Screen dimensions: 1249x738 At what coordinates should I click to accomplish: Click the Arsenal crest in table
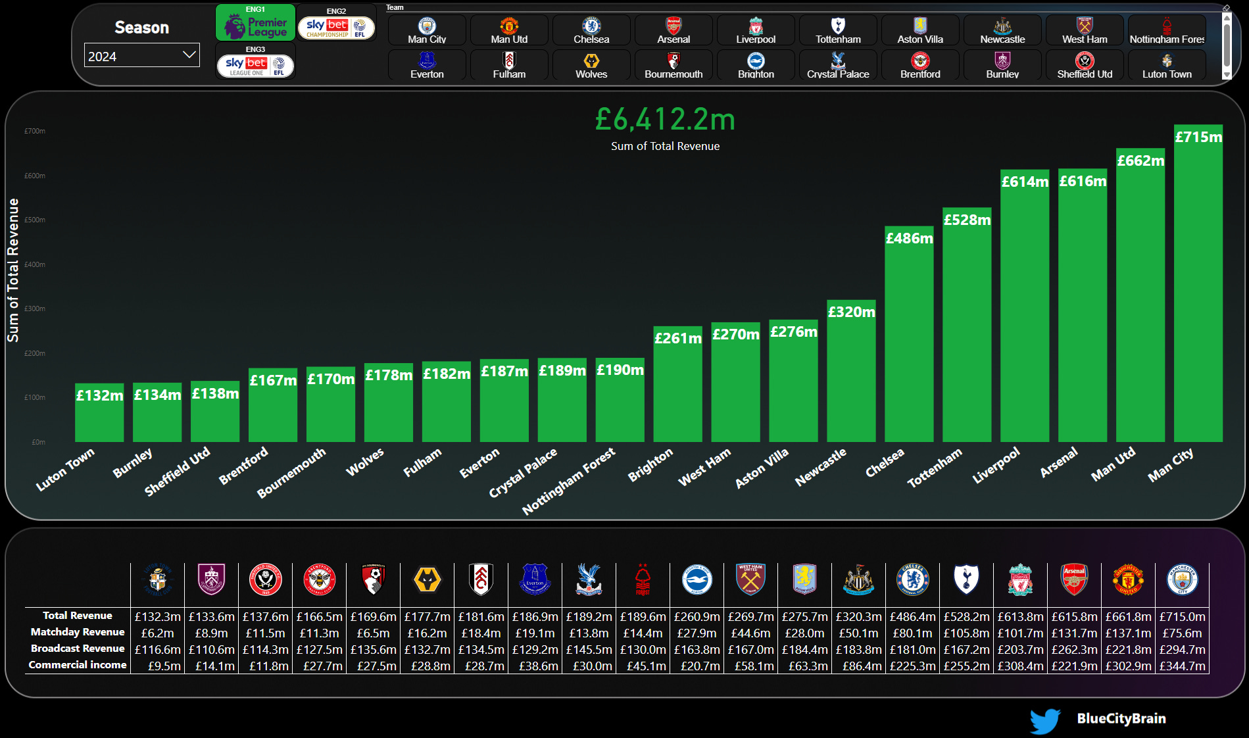1075,579
